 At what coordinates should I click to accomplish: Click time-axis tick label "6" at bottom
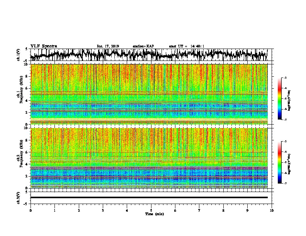(x=175, y=210)
